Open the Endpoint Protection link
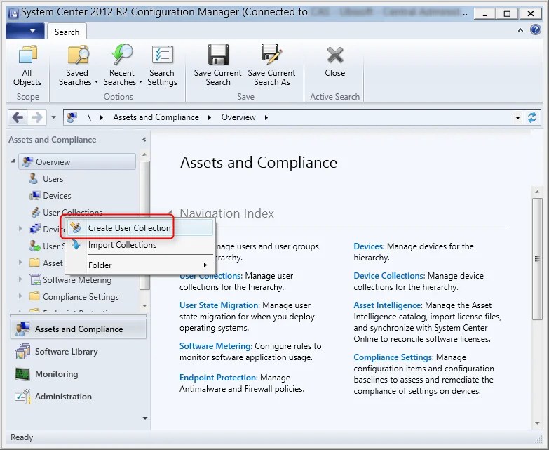This screenshot has height=450, width=549. coord(218,378)
